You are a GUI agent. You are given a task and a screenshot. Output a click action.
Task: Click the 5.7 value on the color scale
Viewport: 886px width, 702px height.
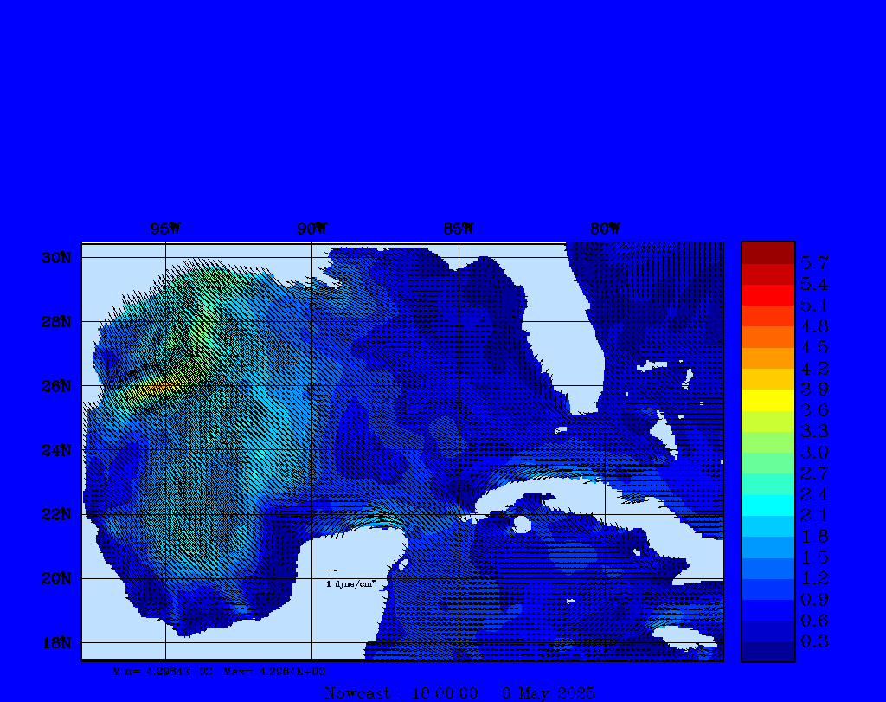pyautogui.click(x=814, y=262)
